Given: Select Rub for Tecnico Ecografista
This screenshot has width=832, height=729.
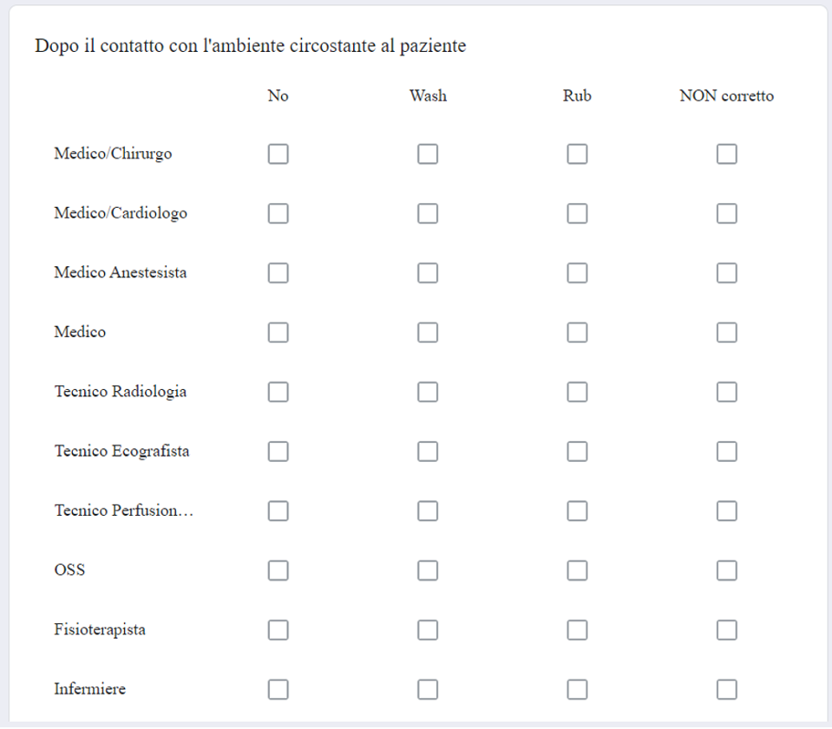Looking at the screenshot, I should (x=577, y=452).
